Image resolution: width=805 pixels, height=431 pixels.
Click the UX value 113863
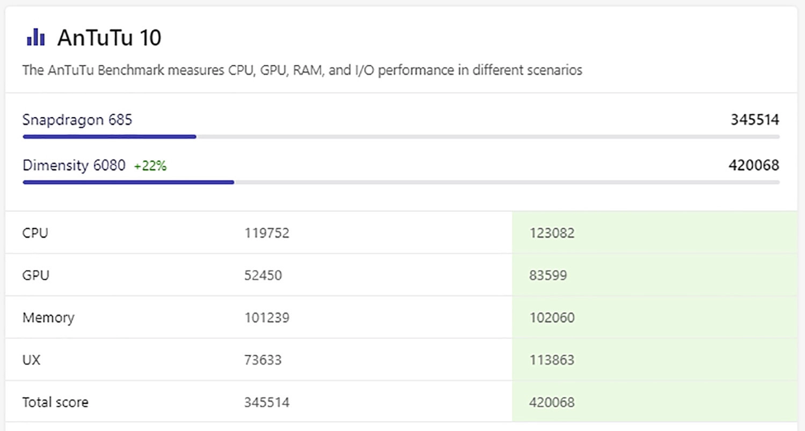tap(552, 360)
